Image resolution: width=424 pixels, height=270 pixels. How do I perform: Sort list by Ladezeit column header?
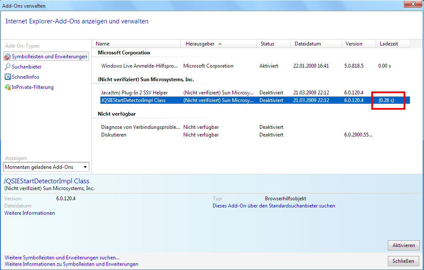coord(393,44)
